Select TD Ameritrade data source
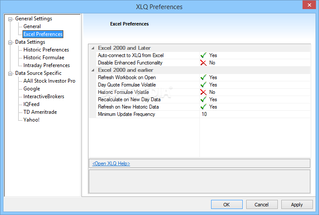 click(40, 112)
